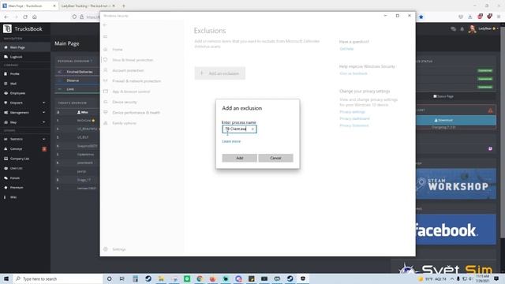Image resolution: width=505 pixels, height=284 pixels.
Task: Open the Windows Start menu
Action: click(6, 278)
